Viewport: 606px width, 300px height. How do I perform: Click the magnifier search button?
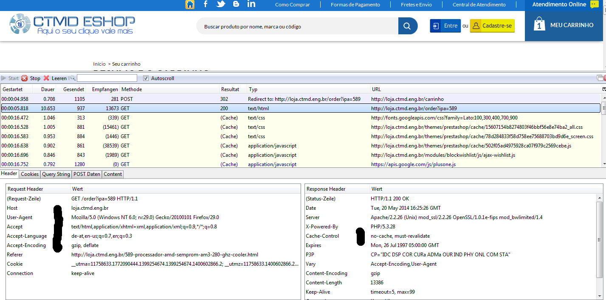[x=407, y=26]
